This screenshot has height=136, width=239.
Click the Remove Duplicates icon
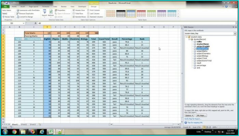click(x=18, y=13)
